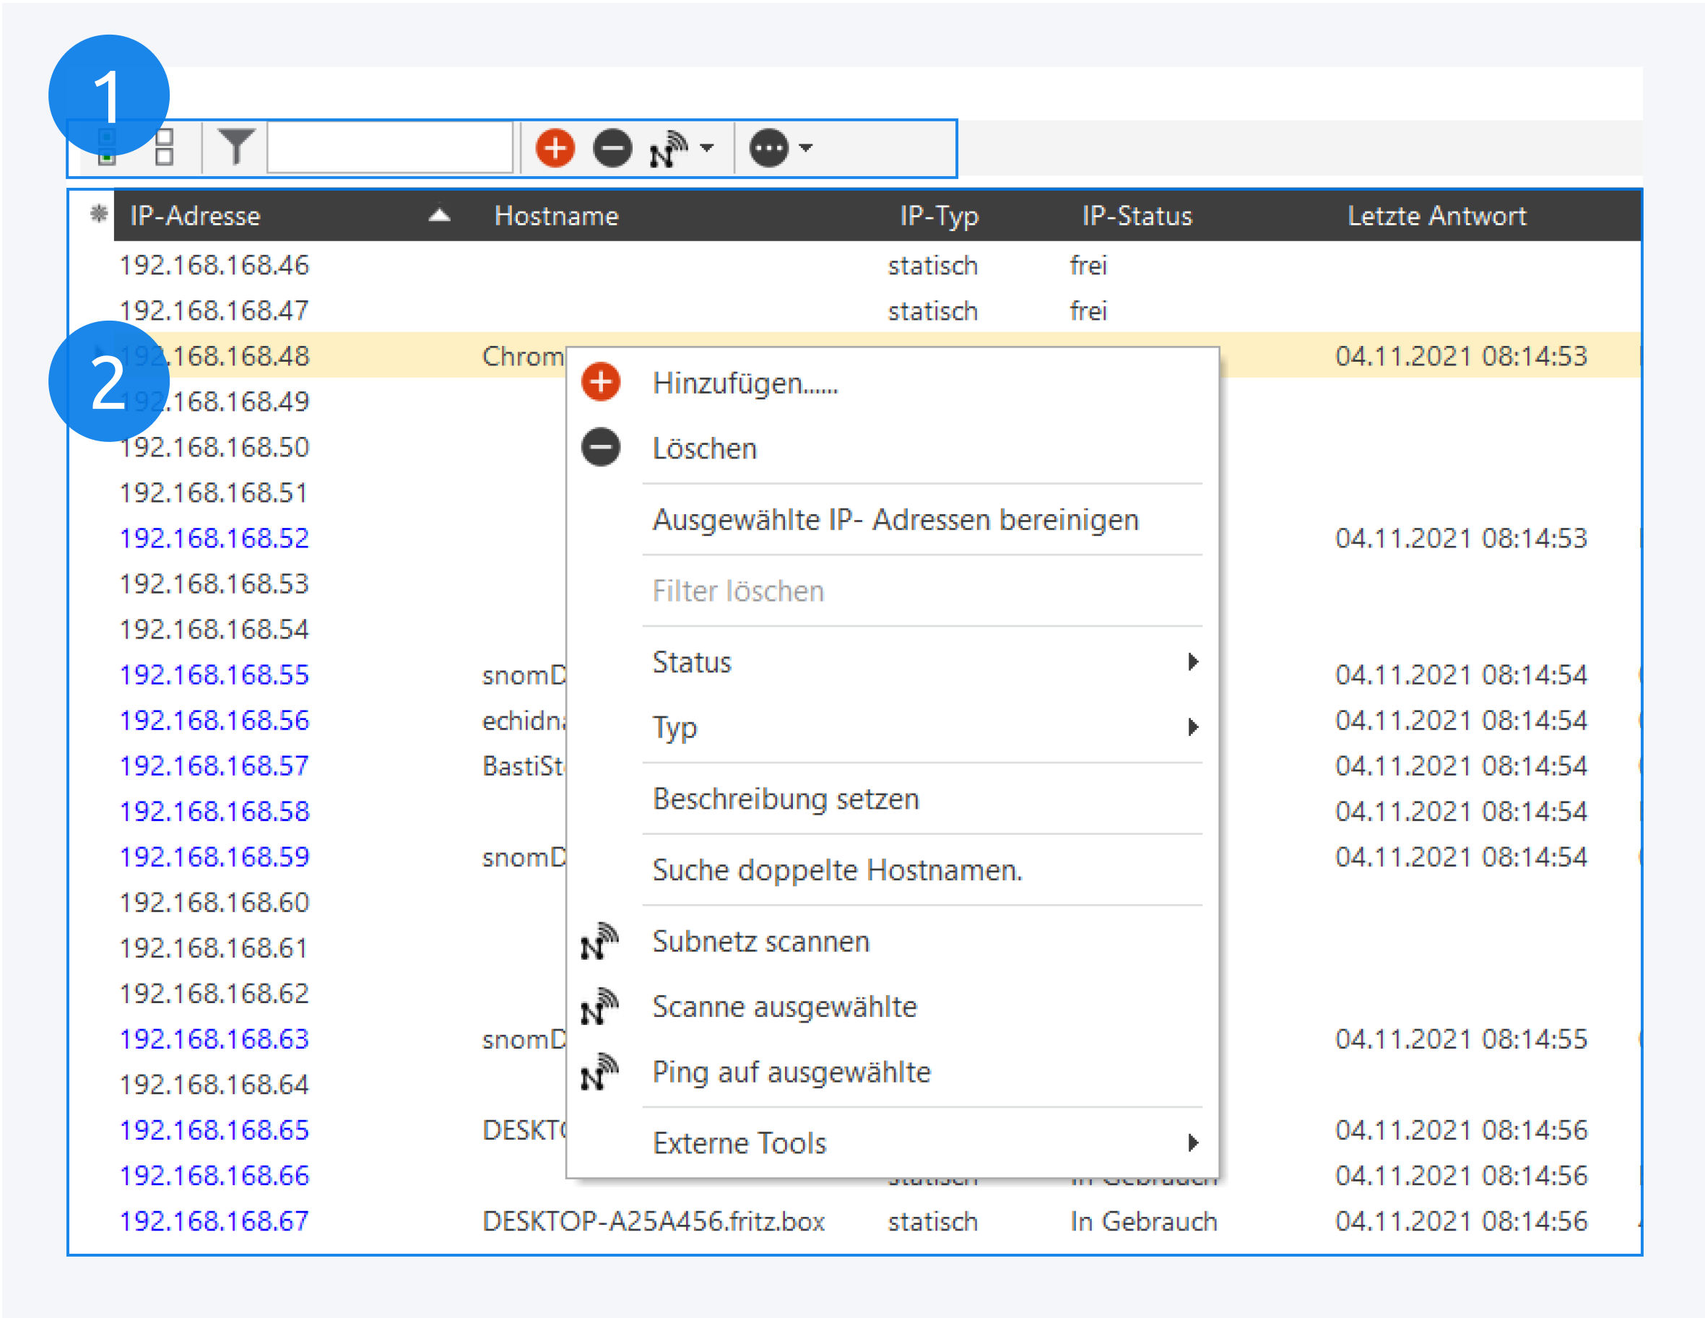The width and height of the screenshot is (1705, 1318).
Task: Click the asterisk column chooser icon
Action: [98, 214]
